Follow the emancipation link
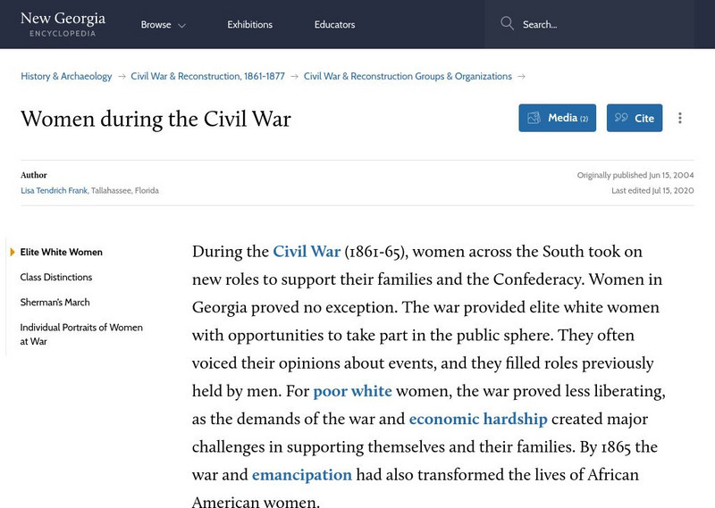This screenshot has height=508, width=715. (x=302, y=475)
